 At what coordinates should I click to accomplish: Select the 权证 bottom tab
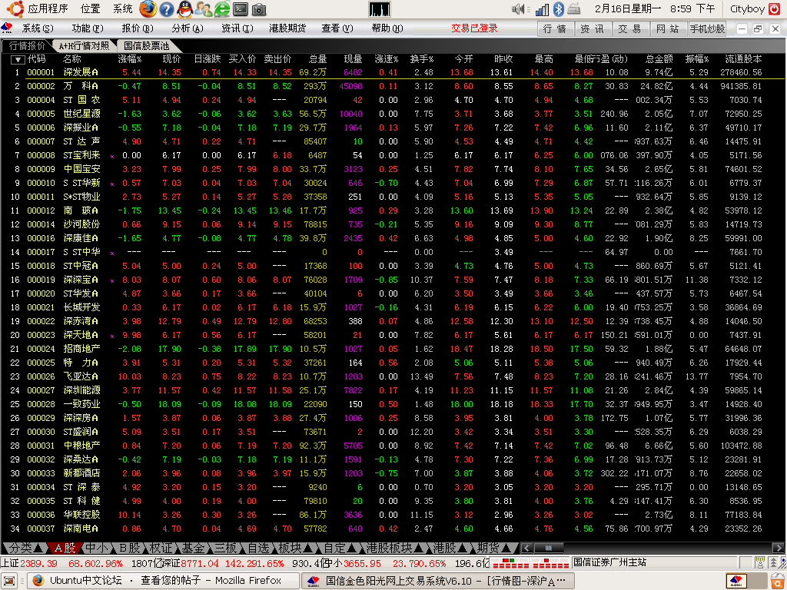coord(161,548)
